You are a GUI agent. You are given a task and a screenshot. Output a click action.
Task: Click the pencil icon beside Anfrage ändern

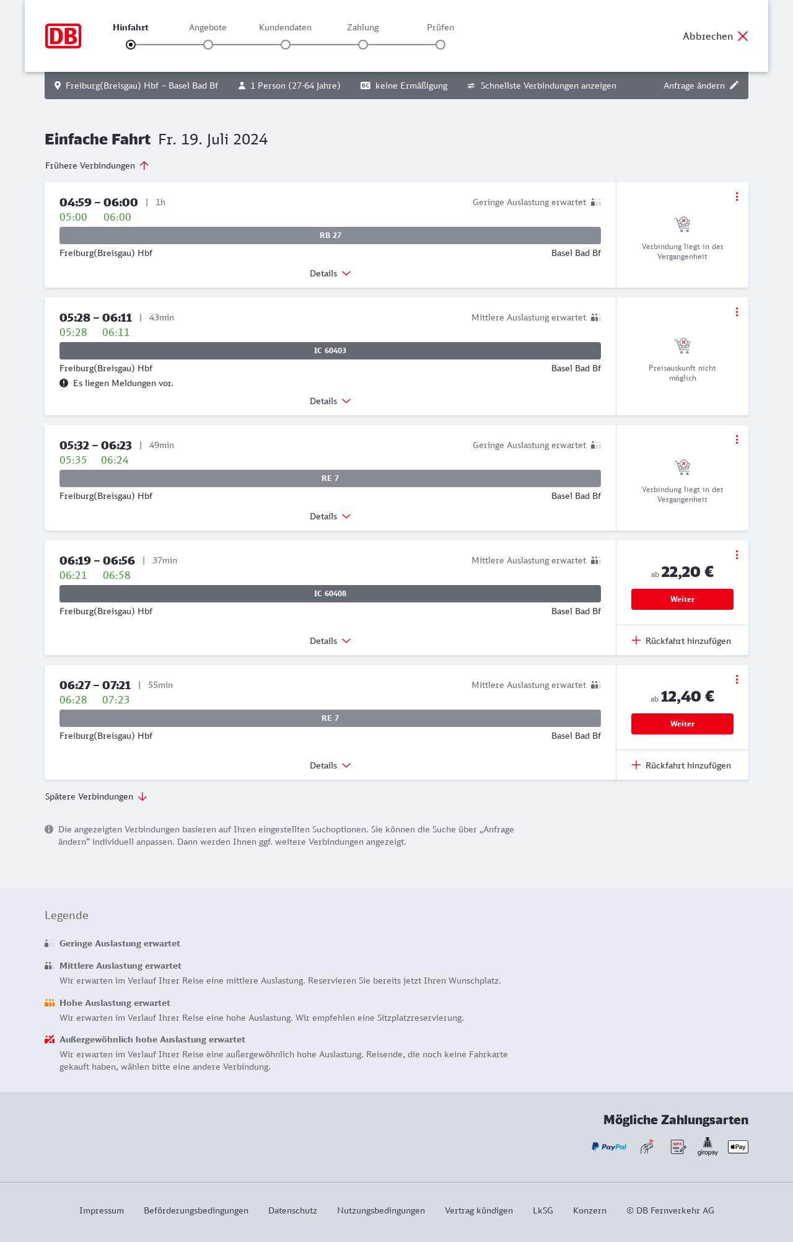coord(734,86)
